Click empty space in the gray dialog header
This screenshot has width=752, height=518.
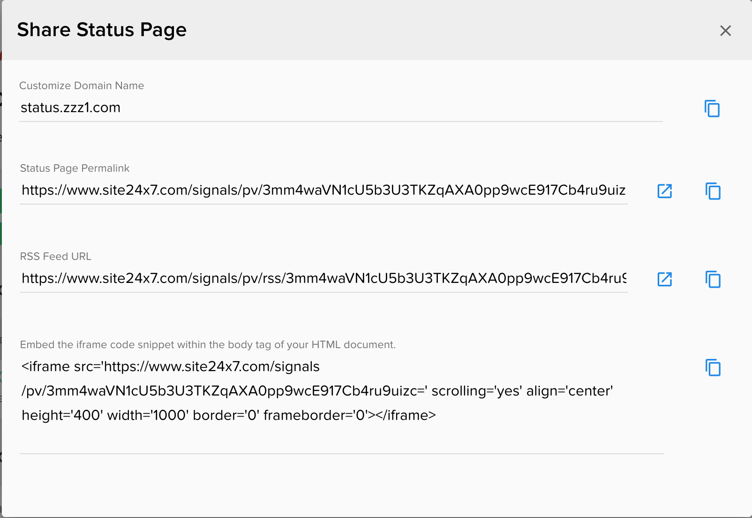point(445,30)
